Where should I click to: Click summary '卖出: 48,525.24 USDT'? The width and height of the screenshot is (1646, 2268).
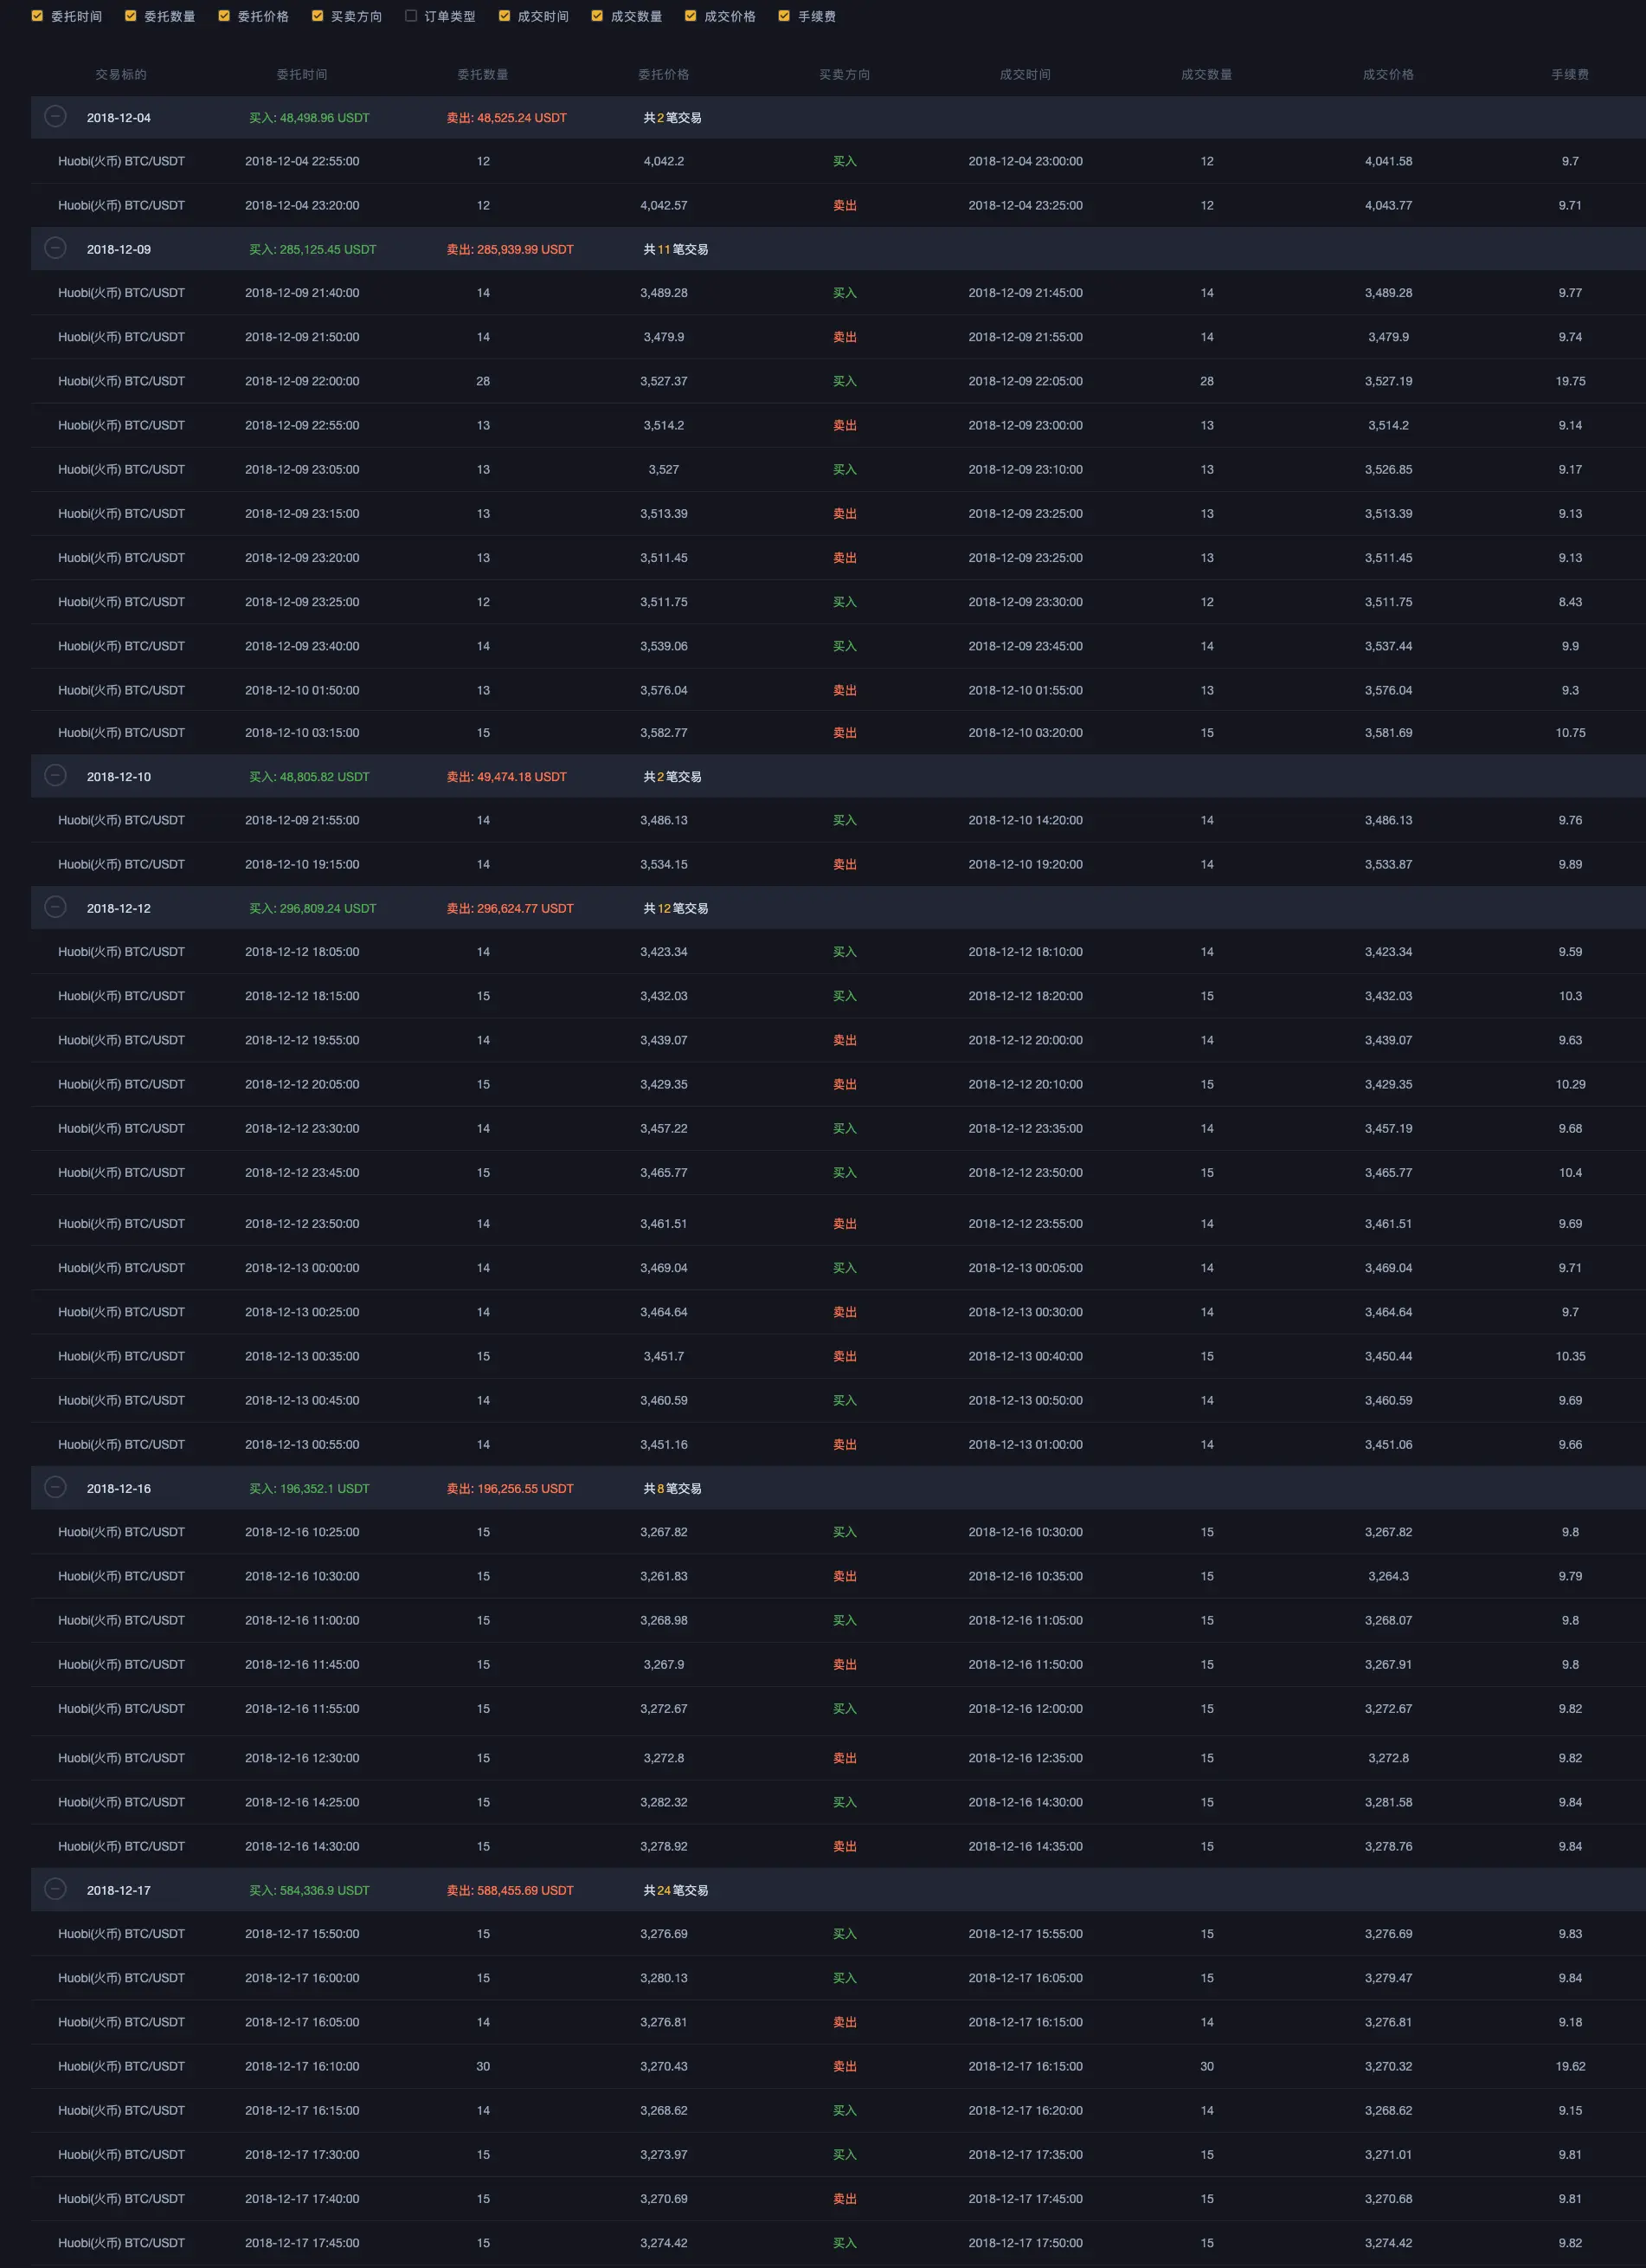pyautogui.click(x=506, y=118)
